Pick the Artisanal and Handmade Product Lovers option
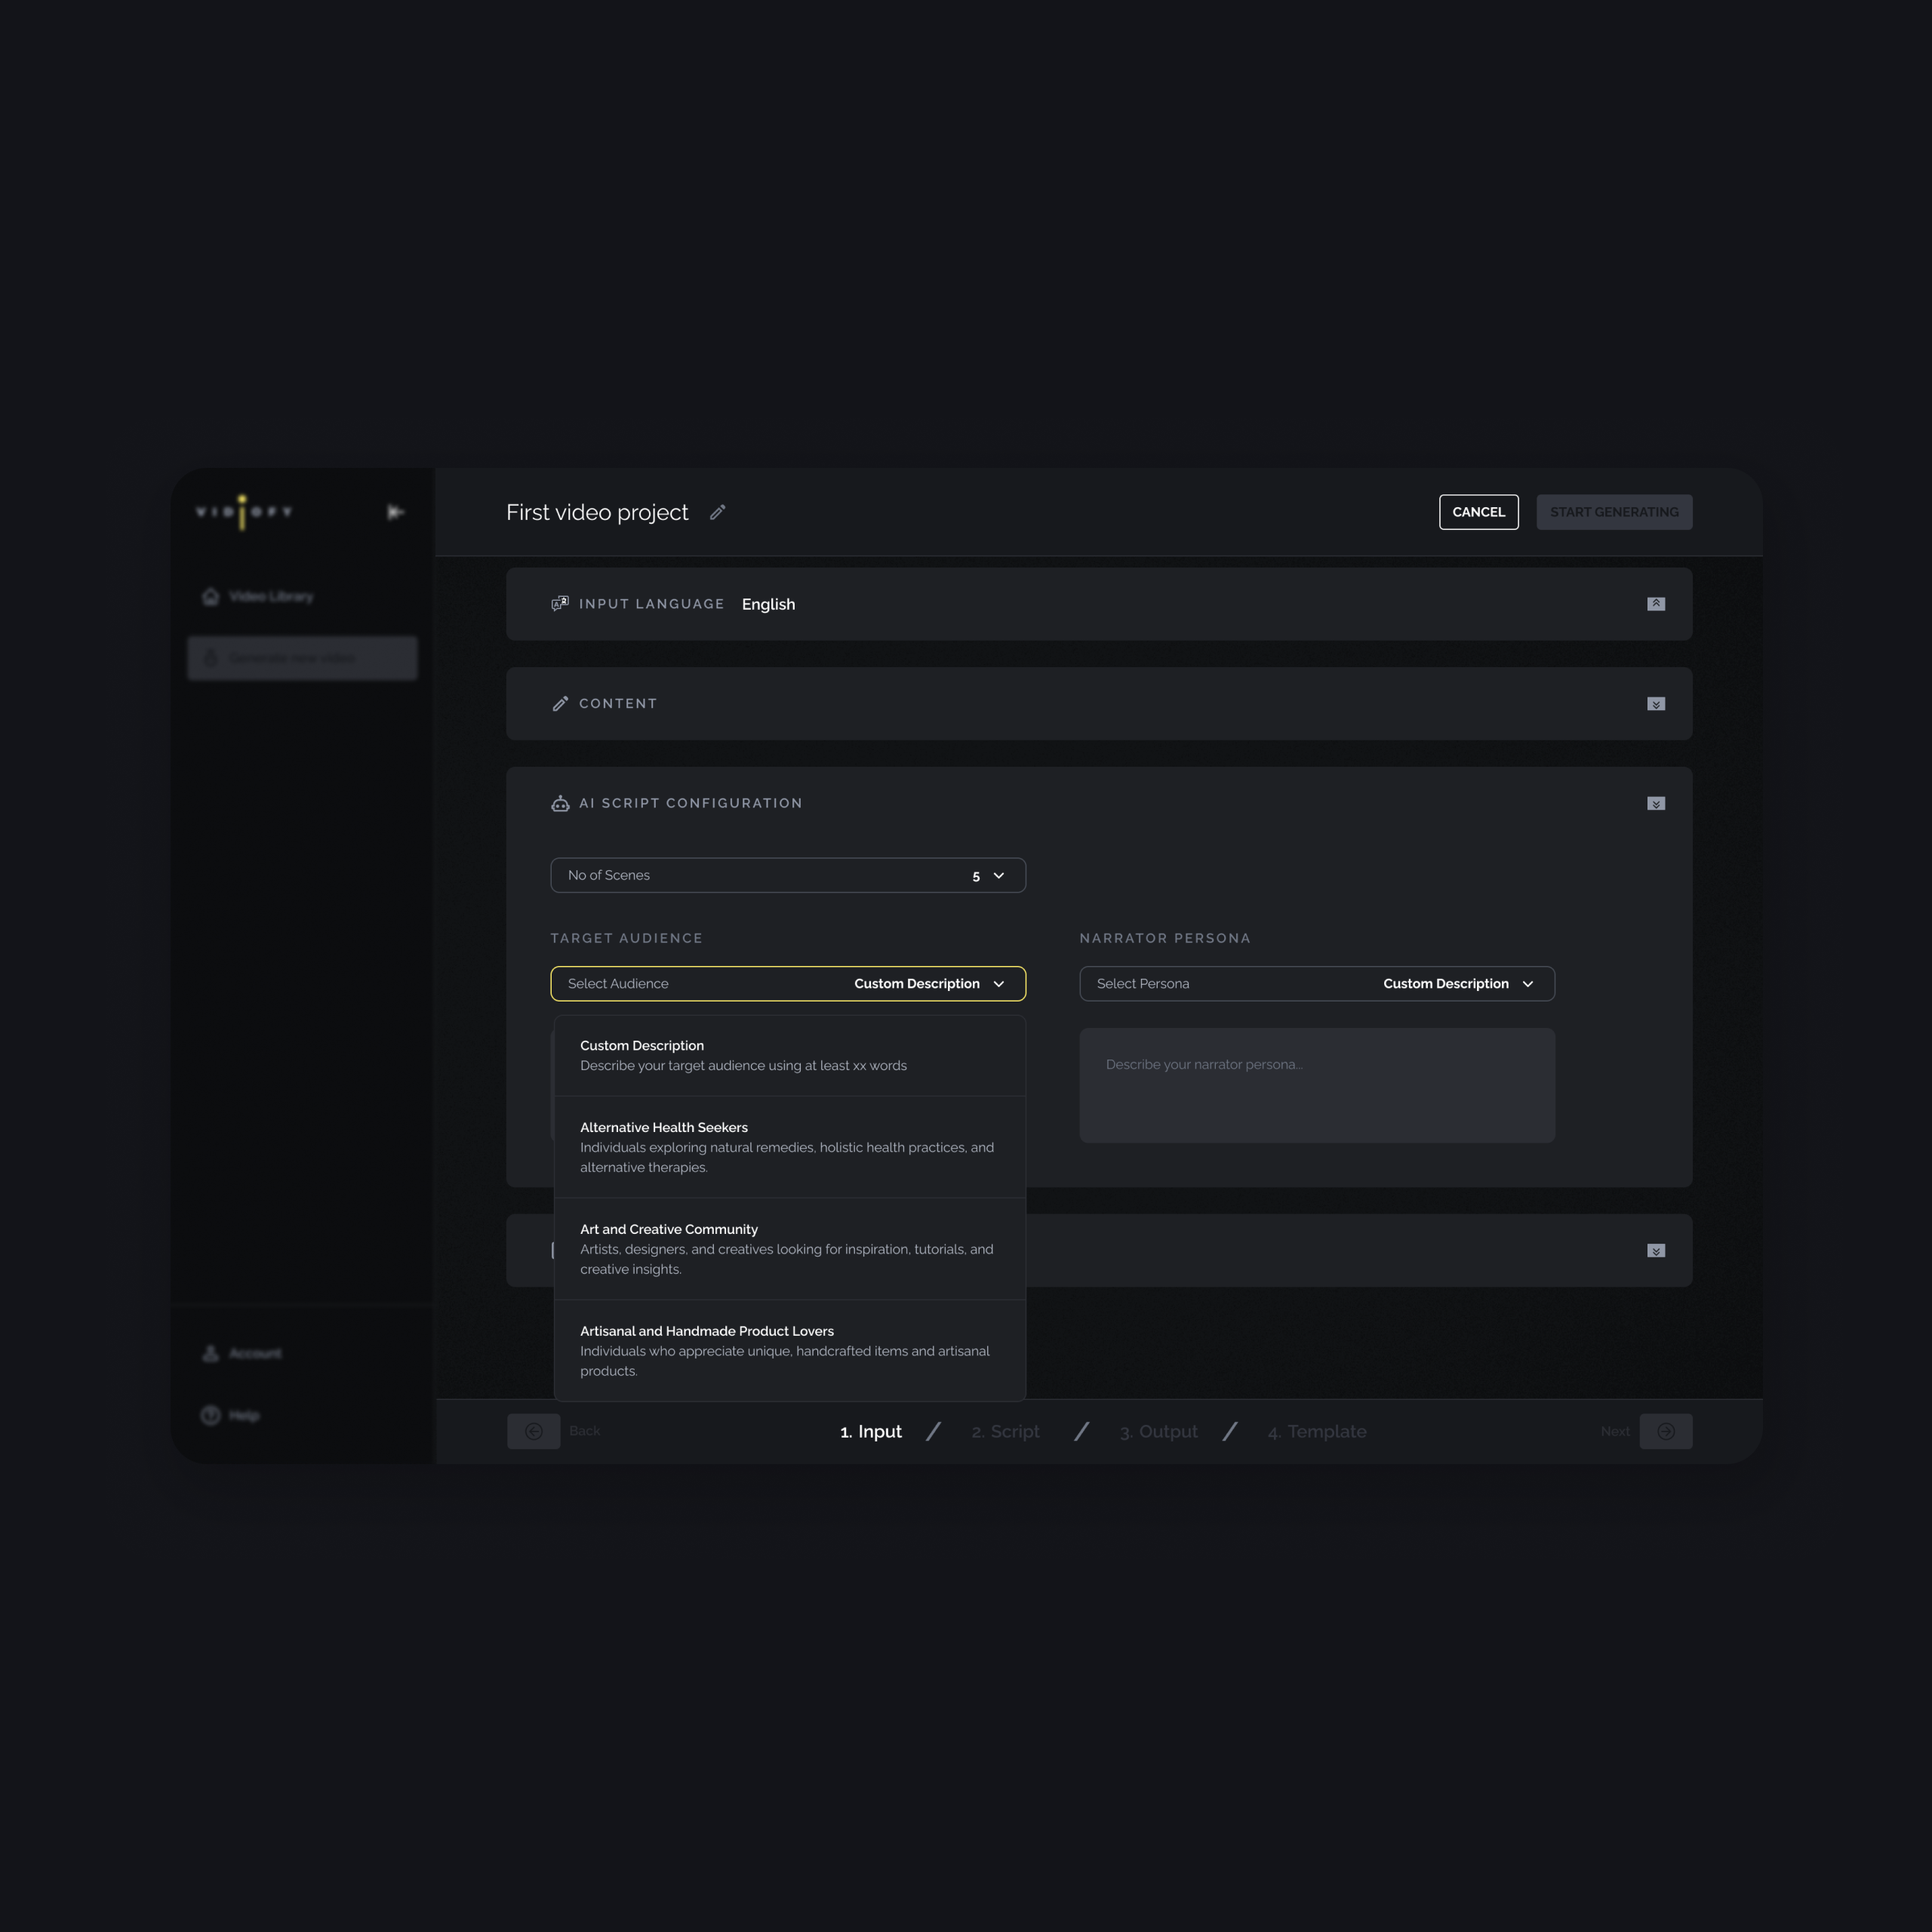1932x1932 pixels. [788, 1350]
